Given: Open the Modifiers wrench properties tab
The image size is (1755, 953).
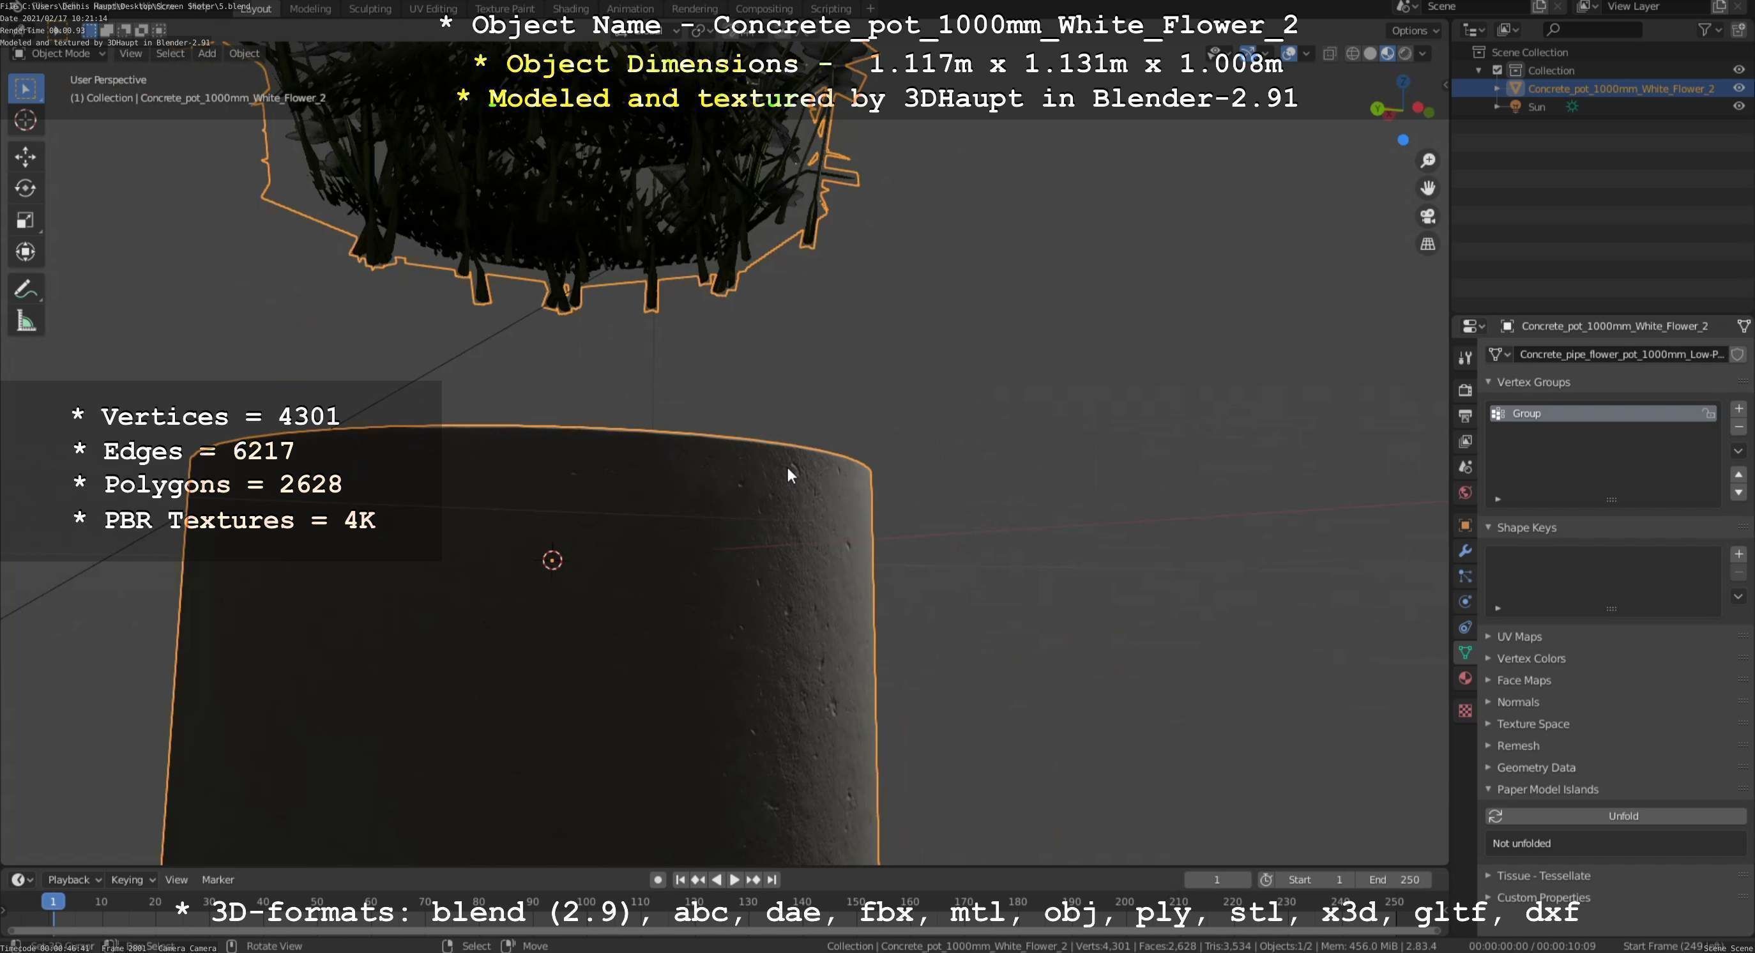Looking at the screenshot, I should click(1466, 551).
